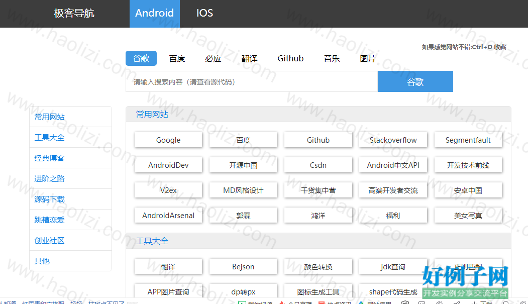Image resolution: width=528 pixels, height=304 pixels.
Task: Open the 鸿洋 blog button
Action: point(318,216)
